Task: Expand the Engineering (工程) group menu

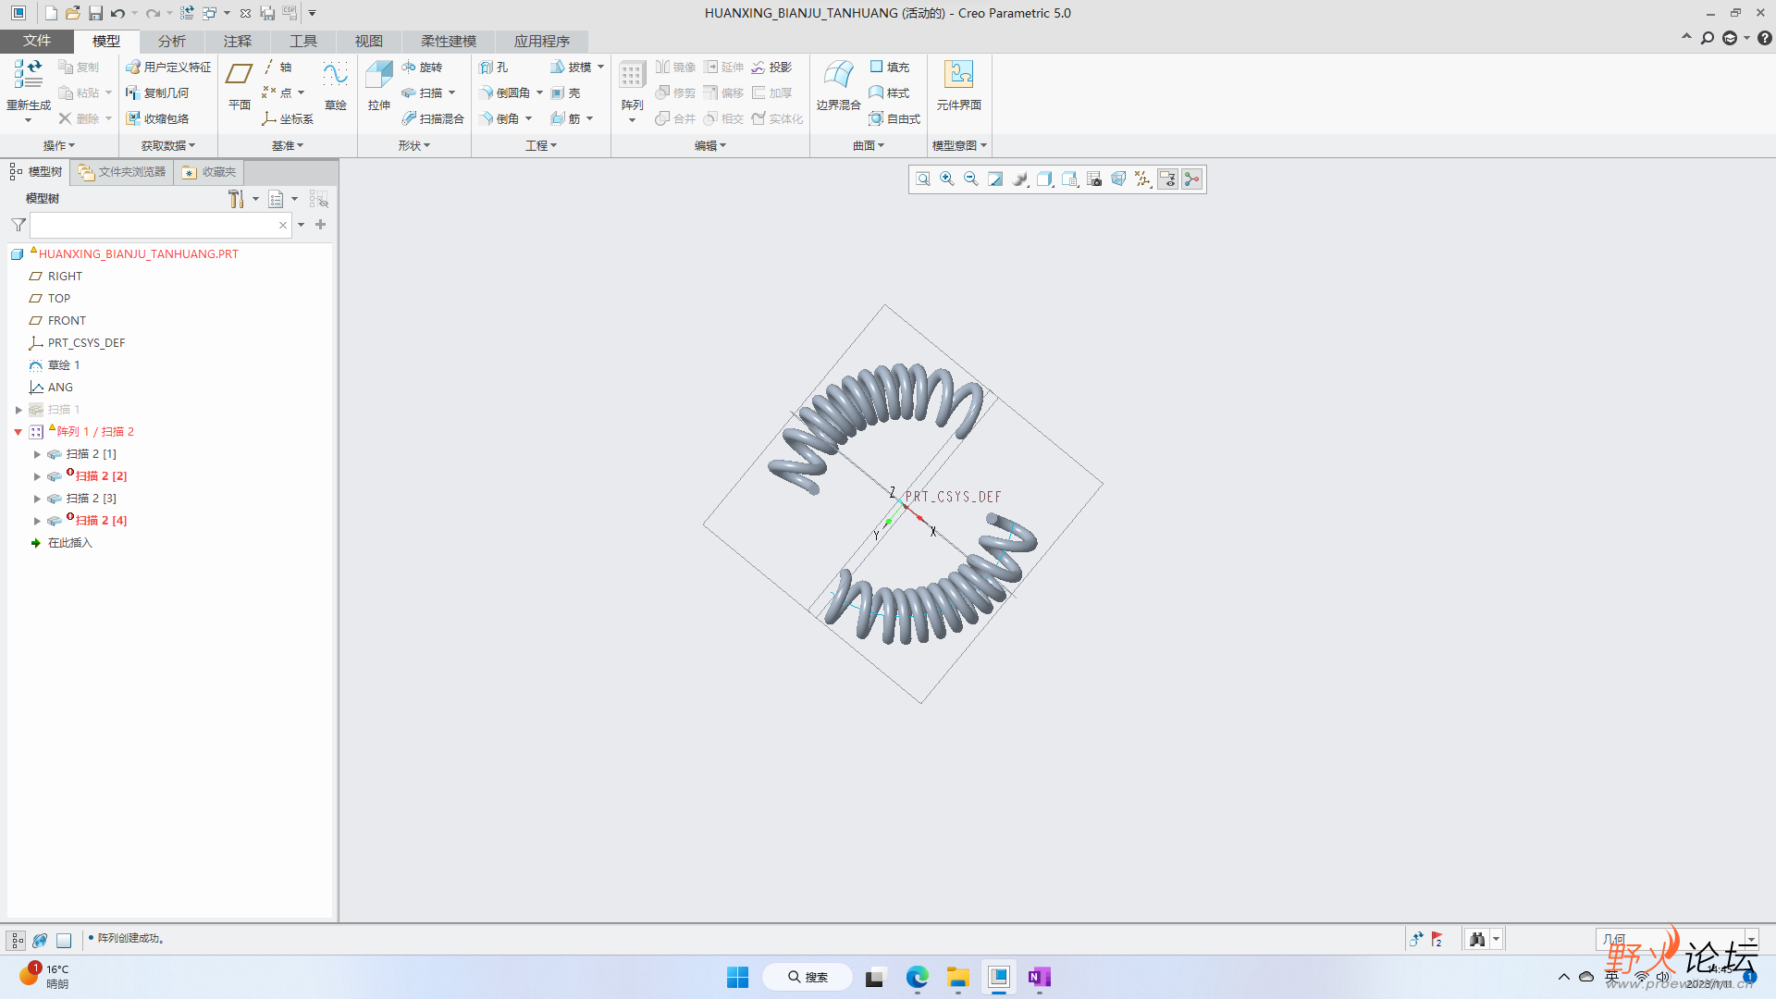Action: 541,145
